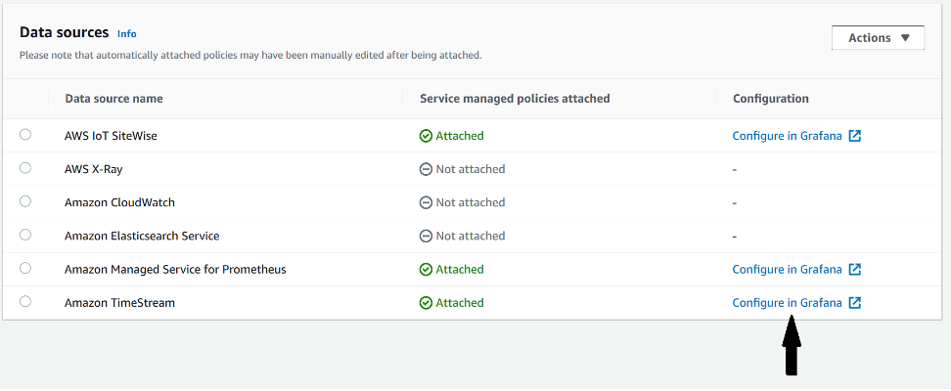Image resolution: width=951 pixels, height=391 pixels.
Task: Click external-link icon in Amazon TimeStream row
Action: [854, 302]
